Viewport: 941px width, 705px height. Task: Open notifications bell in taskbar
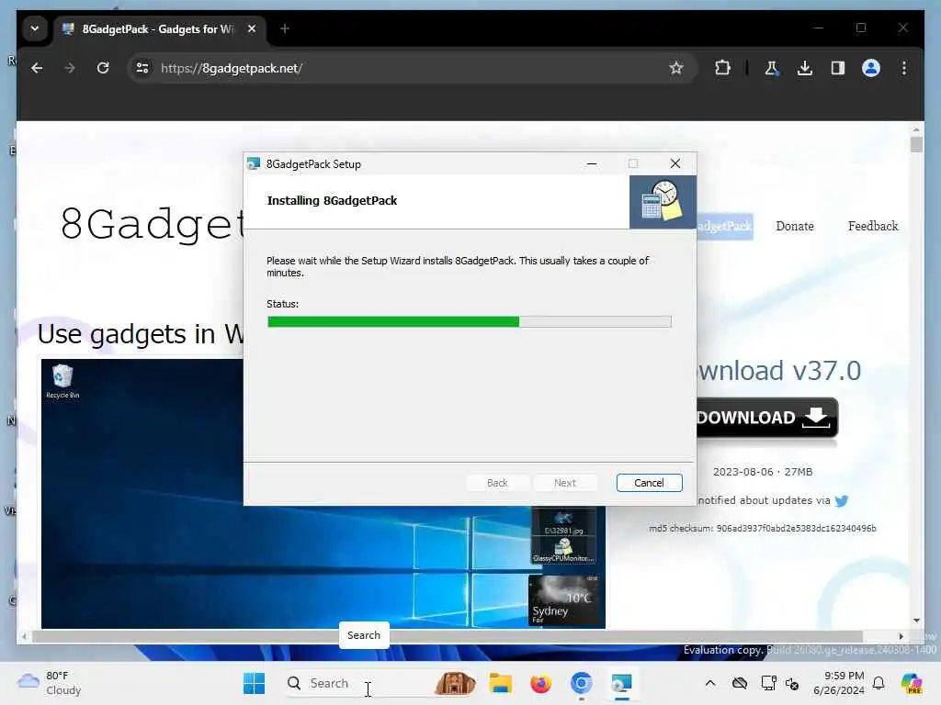[x=879, y=683]
